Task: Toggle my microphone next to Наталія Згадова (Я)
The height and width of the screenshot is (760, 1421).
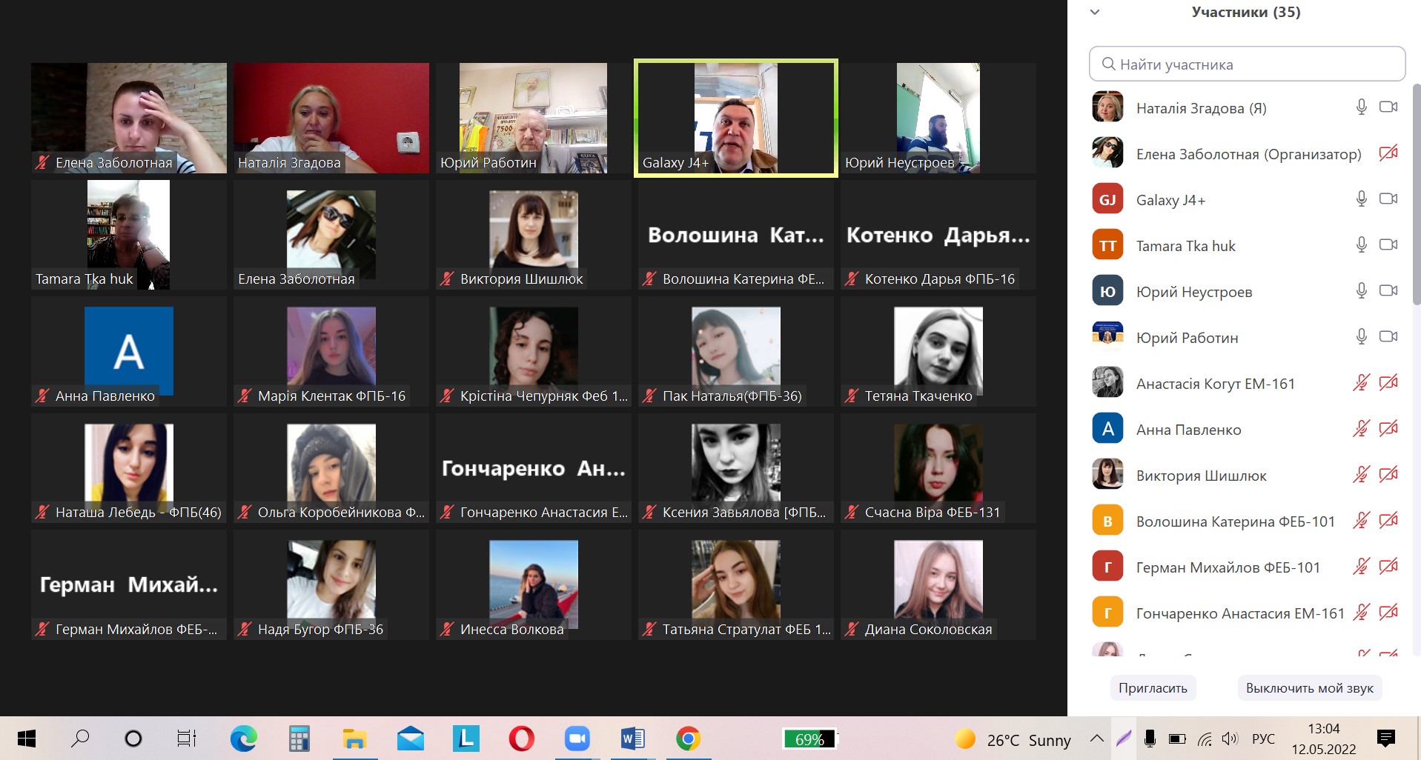Action: (x=1361, y=107)
